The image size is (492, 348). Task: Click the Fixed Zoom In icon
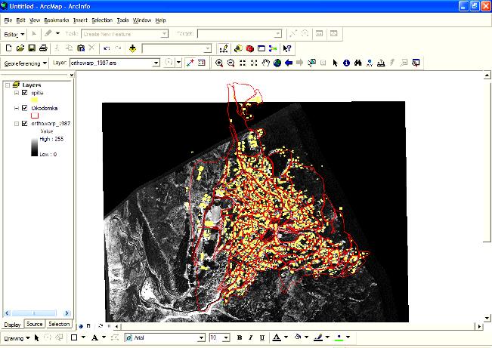click(x=243, y=63)
